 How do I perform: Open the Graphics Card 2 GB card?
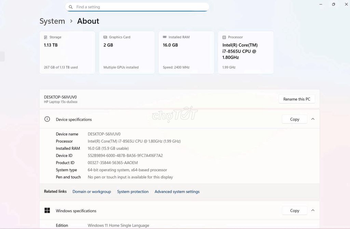coord(127,53)
